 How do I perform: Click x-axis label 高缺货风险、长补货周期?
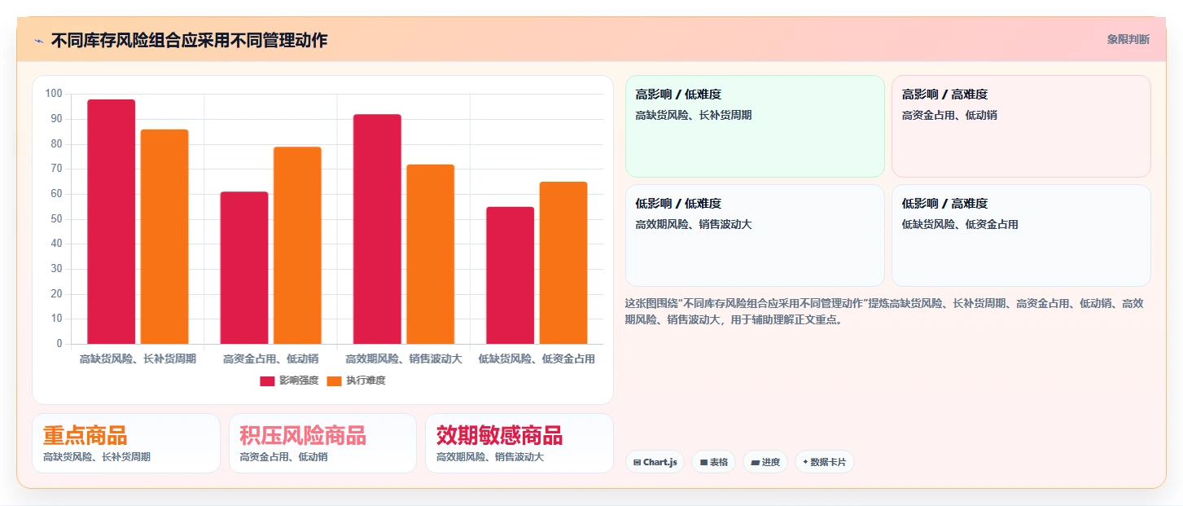(138, 359)
